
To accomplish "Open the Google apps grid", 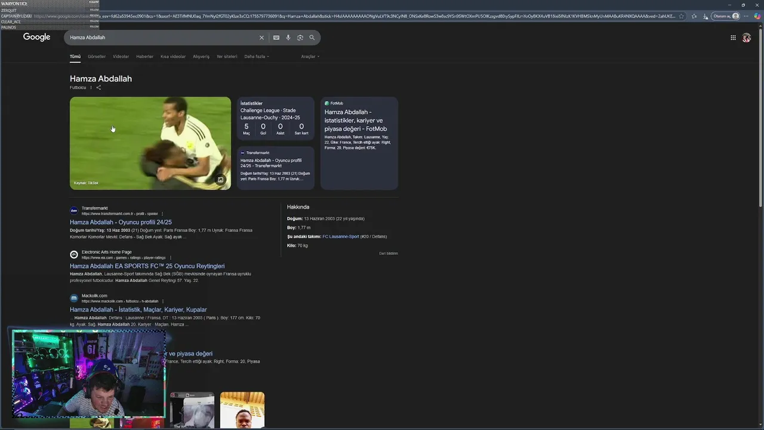I will tap(733, 38).
